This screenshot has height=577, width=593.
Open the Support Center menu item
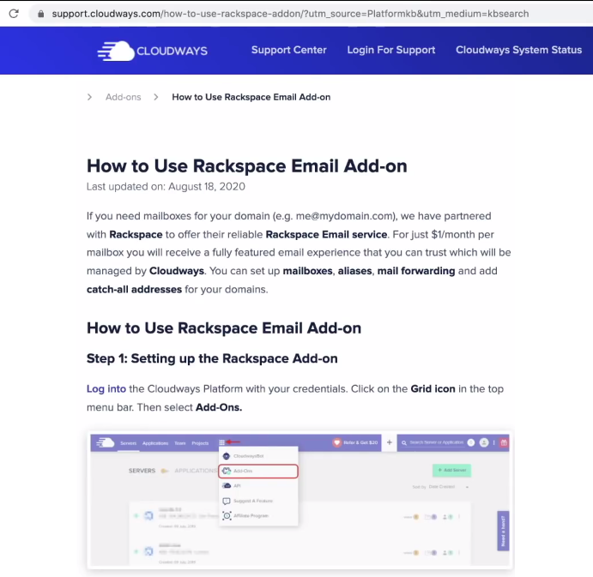pos(289,50)
